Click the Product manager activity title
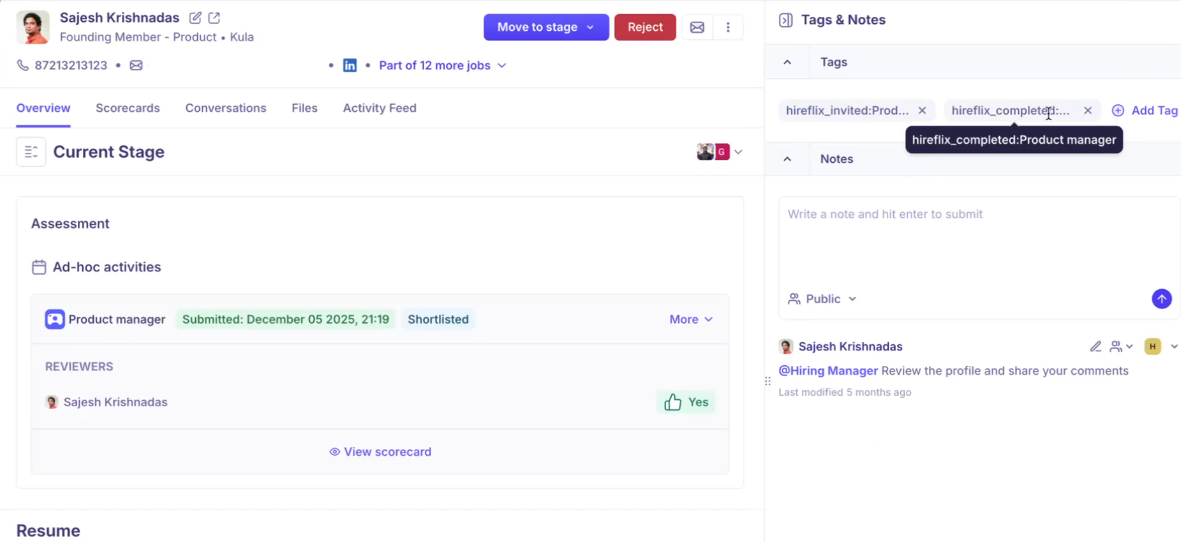The image size is (1181, 542). tap(117, 319)
